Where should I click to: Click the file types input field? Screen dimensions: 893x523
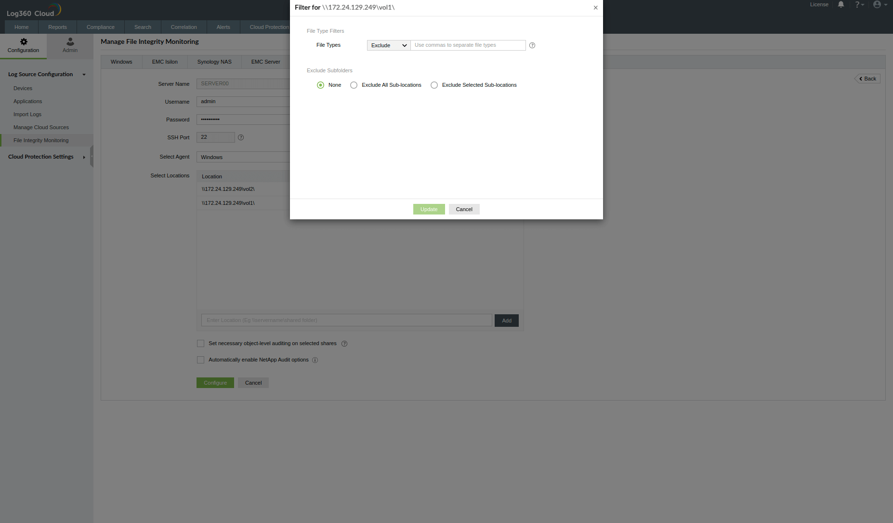(468, 45)
